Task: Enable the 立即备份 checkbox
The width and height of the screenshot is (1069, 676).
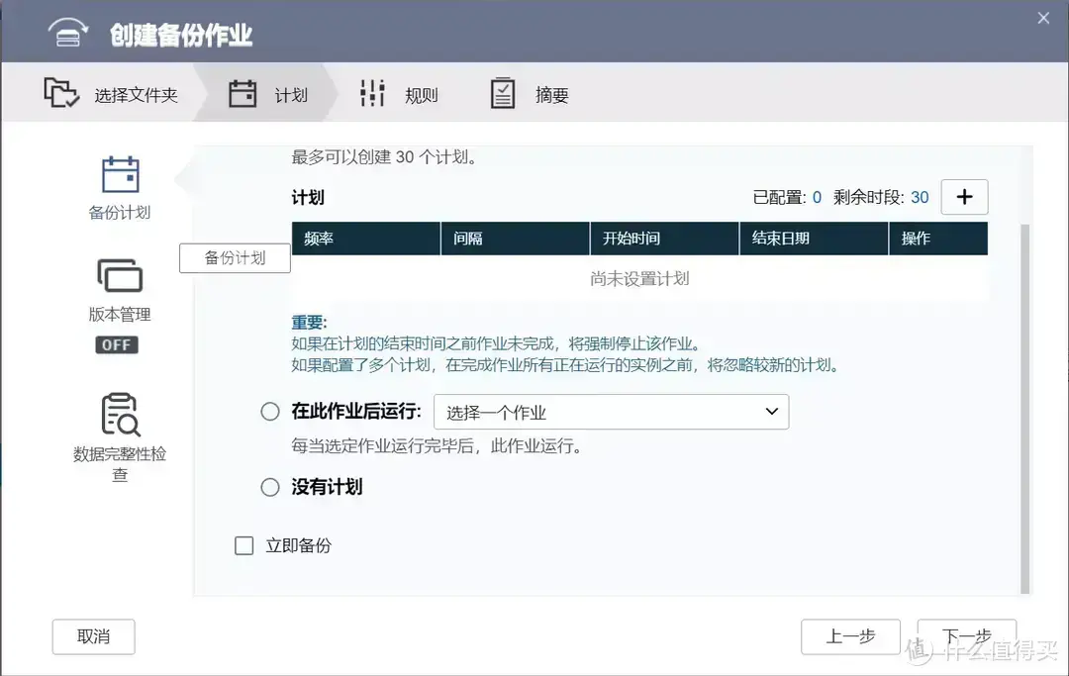Action: [x=243, y=545]
